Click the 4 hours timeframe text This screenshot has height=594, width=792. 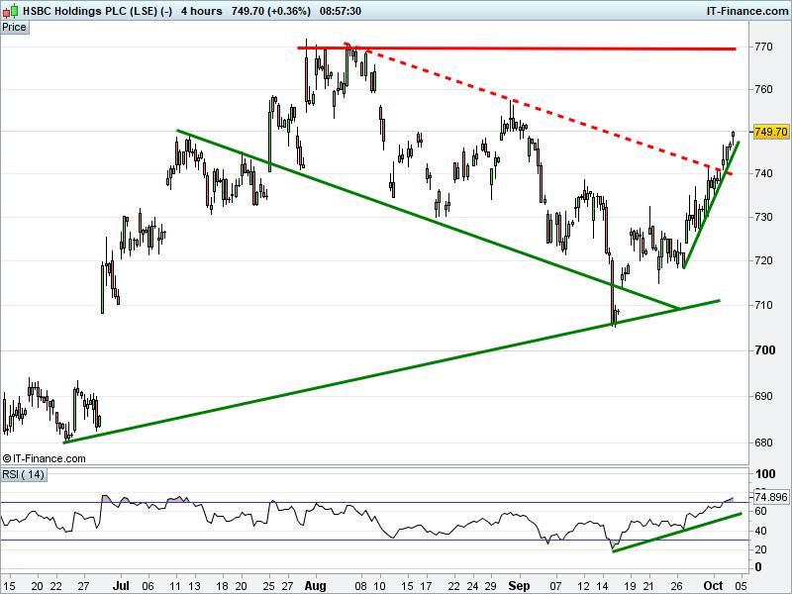202,11
